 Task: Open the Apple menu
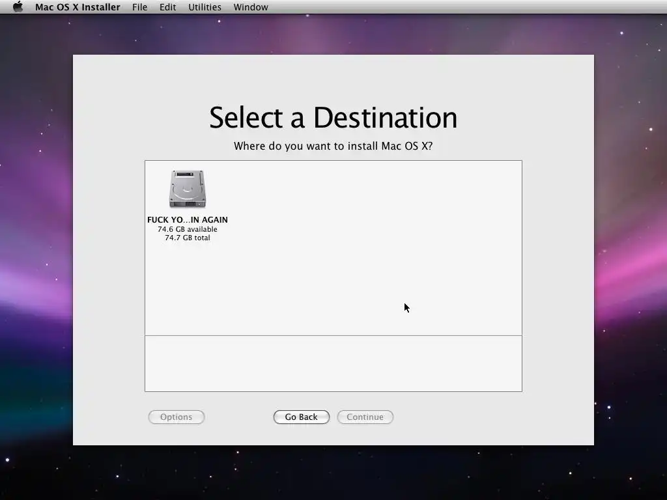click(18, 7)
